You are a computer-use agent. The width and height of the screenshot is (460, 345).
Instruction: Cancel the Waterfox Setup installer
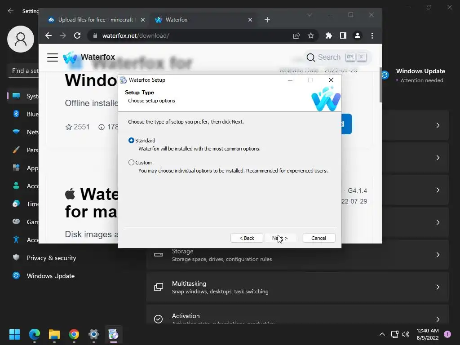(x=318, y=238)
